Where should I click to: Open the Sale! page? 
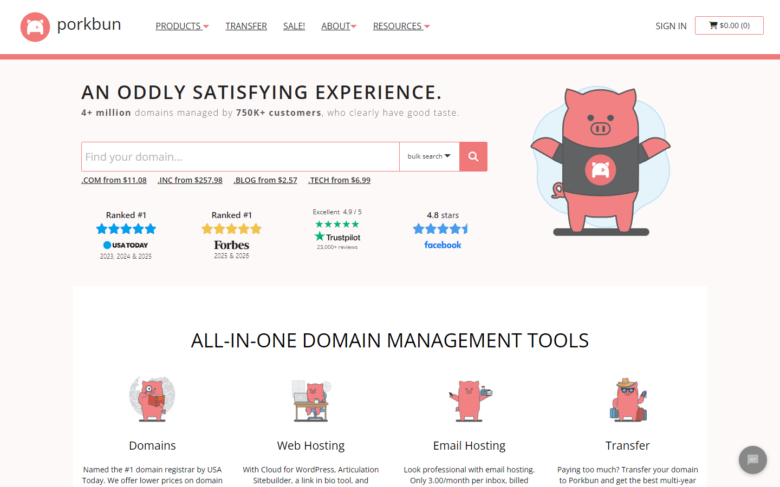tap(294, 26)
